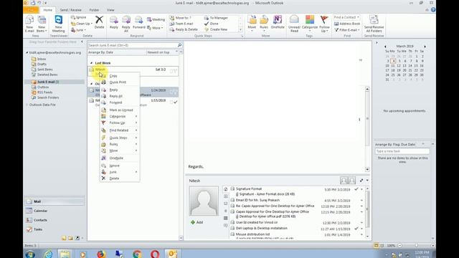The width and height of the screenshot is (459, 258).
Task: Expand Outlook Data File node
Action: coord(27,105)
